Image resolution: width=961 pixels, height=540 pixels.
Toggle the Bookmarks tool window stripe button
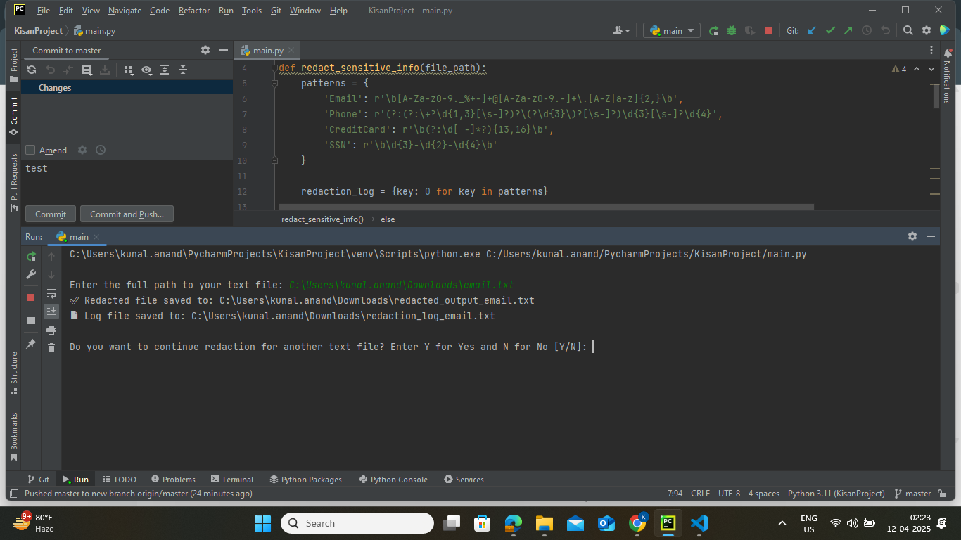coord(13,437)
